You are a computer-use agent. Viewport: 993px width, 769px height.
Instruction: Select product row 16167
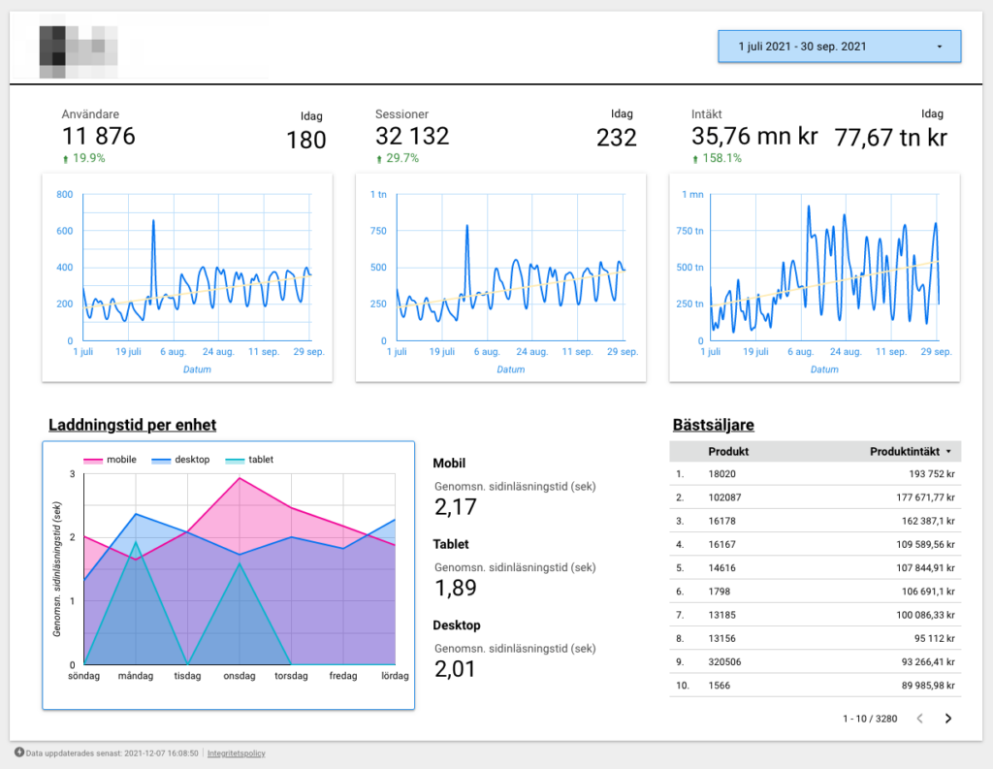point(815,544)
